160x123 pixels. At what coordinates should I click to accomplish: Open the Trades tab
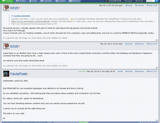pyautogui.click(x=21, y=1)
